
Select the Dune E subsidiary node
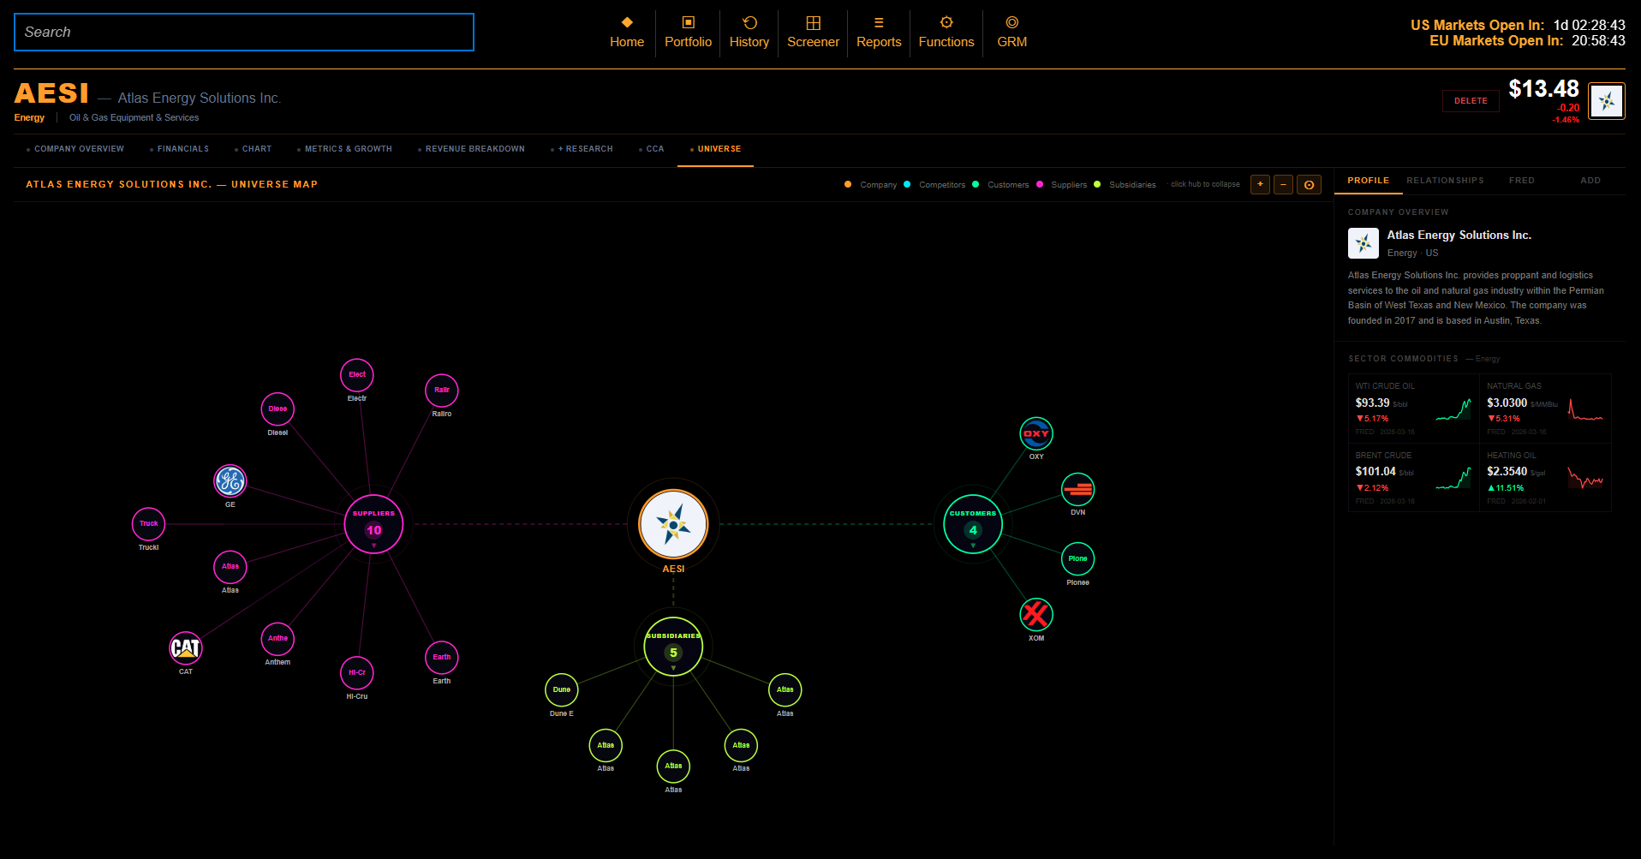click(x=562, y=689)
